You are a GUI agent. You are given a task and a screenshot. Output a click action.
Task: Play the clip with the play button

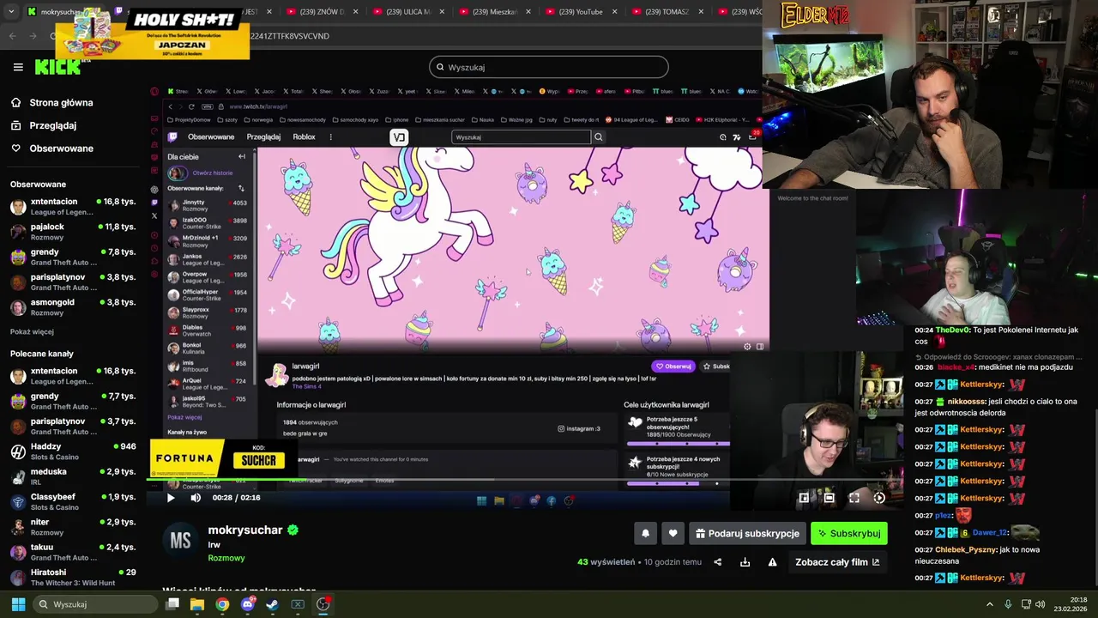(170, 498)
